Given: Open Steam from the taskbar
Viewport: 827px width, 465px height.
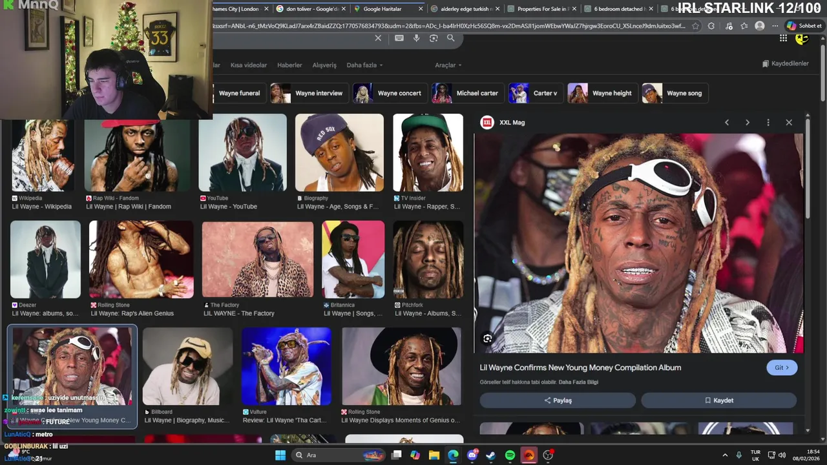Looking at the screenshot, I should point(491,455).
